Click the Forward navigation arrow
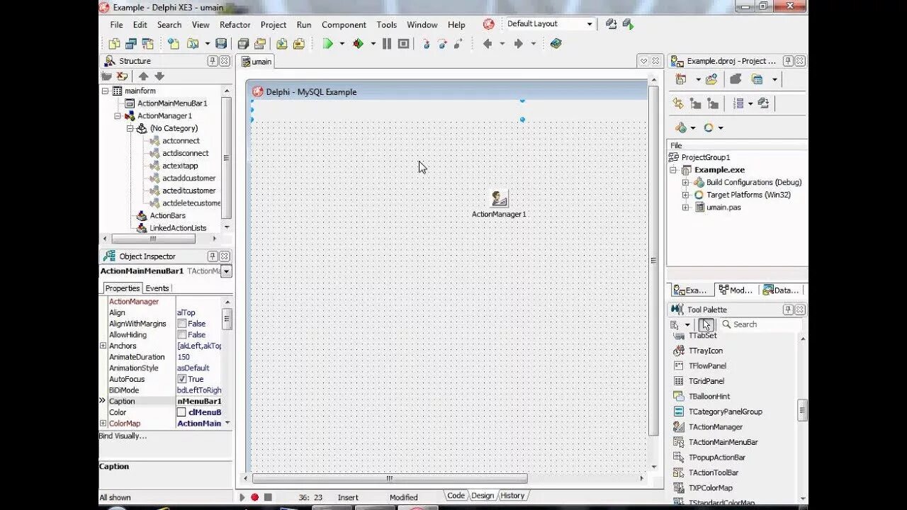The image size is (907, 510). [x=518, y=44]
